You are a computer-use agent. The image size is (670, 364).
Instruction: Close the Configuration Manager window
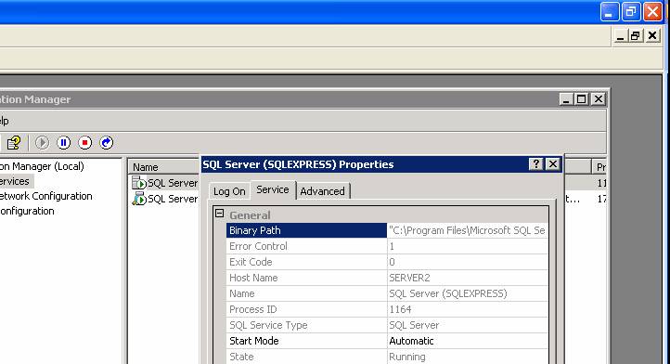tap(599, 99)
